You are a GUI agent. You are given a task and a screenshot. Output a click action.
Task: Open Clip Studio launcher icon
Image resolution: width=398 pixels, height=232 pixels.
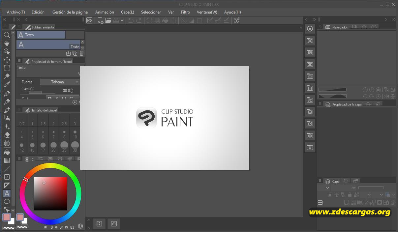89,20
